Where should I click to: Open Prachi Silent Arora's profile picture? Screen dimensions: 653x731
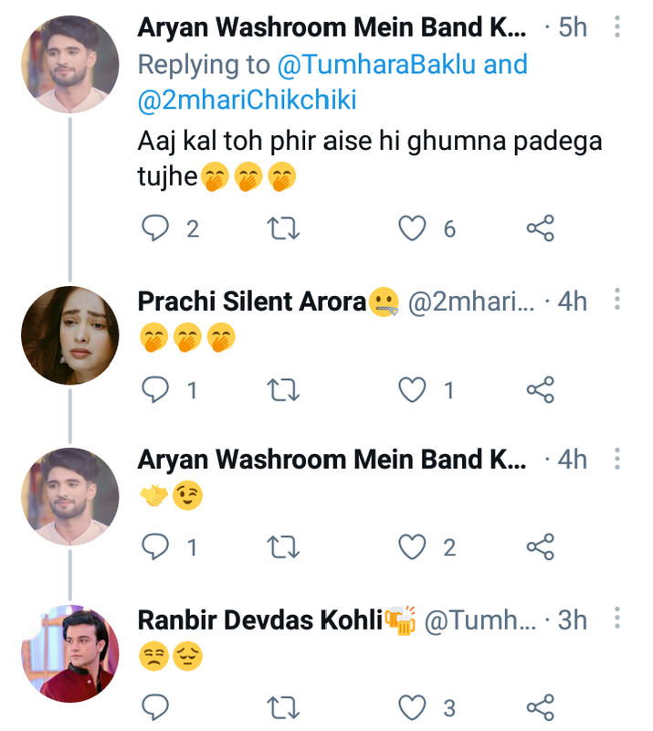click(x=69, y=335)
